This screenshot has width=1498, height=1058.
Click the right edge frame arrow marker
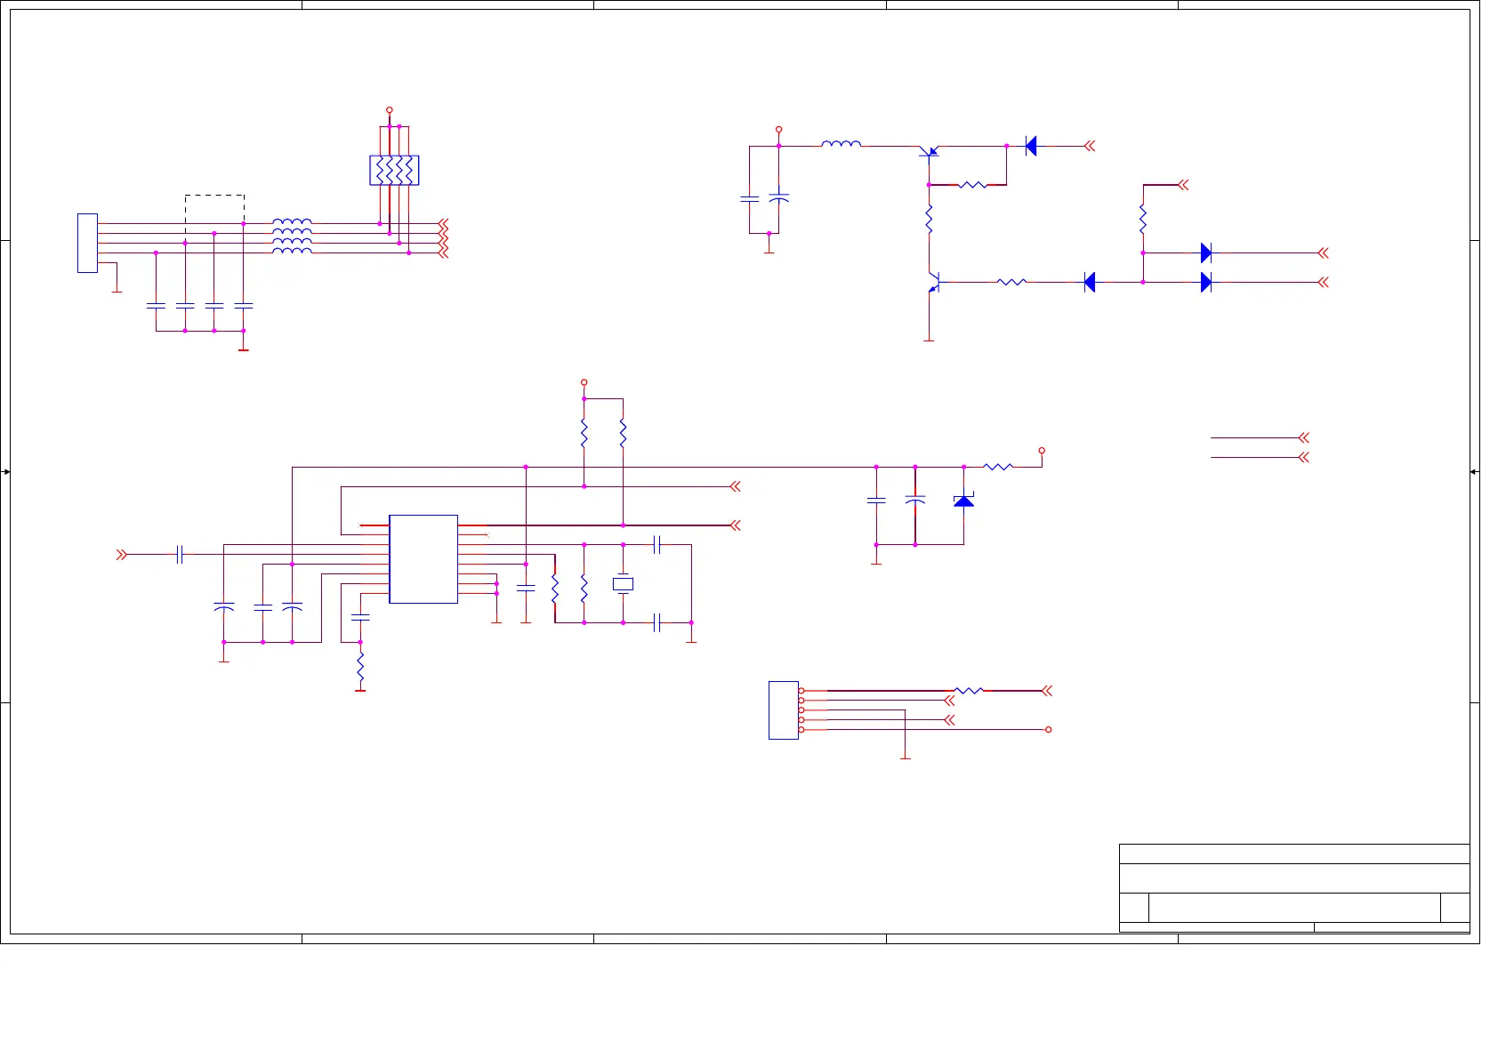tap(1474, 472)
